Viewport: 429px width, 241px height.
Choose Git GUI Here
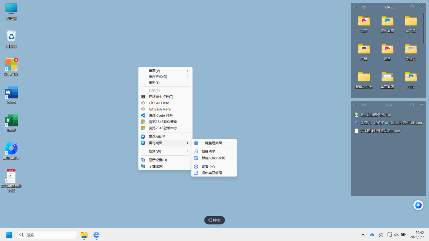click(166, 103)
